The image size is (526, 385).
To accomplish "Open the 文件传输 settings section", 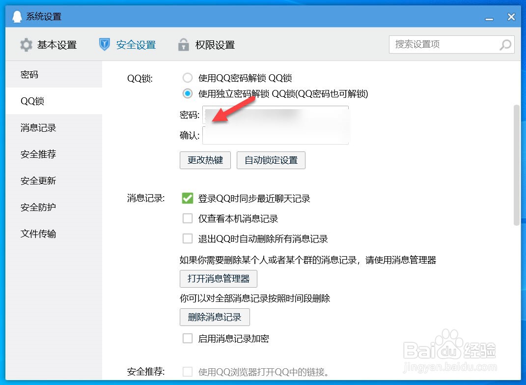I will pos(38,234).
